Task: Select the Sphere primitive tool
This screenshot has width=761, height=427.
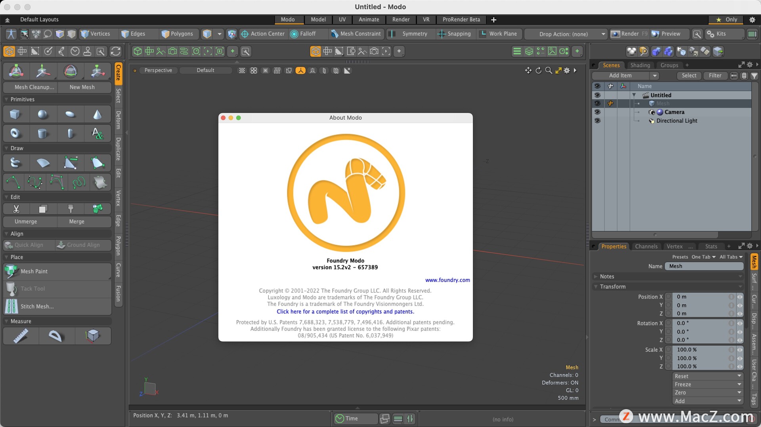Action: coord(43,114)
